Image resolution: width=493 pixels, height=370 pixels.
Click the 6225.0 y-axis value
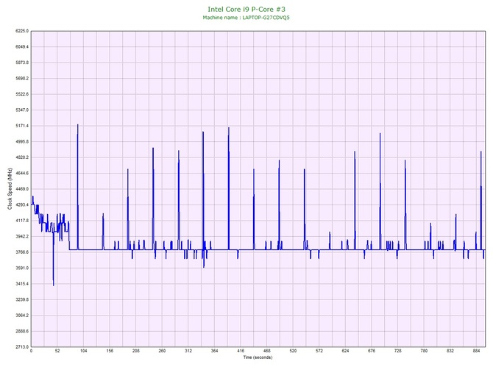point(22,31)
